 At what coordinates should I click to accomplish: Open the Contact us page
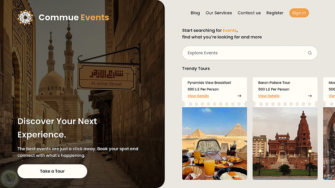tap(249, 13)
